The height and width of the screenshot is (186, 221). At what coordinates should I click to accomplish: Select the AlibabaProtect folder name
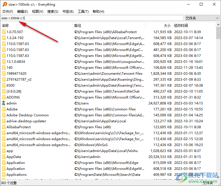[x=19, y=127]
